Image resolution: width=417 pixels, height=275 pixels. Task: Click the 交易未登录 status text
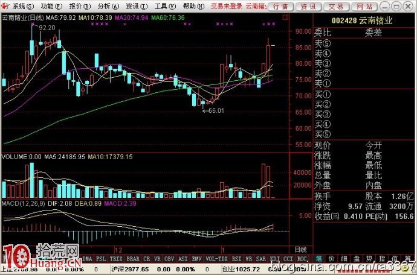point(227,6)
